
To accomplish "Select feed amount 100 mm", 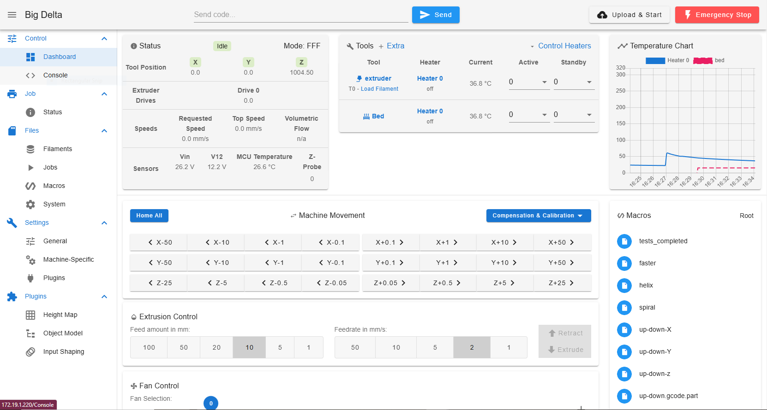I will pos(149,347).
